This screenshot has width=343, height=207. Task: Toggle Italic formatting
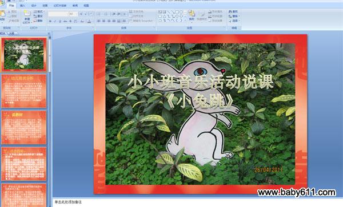click(x=55, y=21)
